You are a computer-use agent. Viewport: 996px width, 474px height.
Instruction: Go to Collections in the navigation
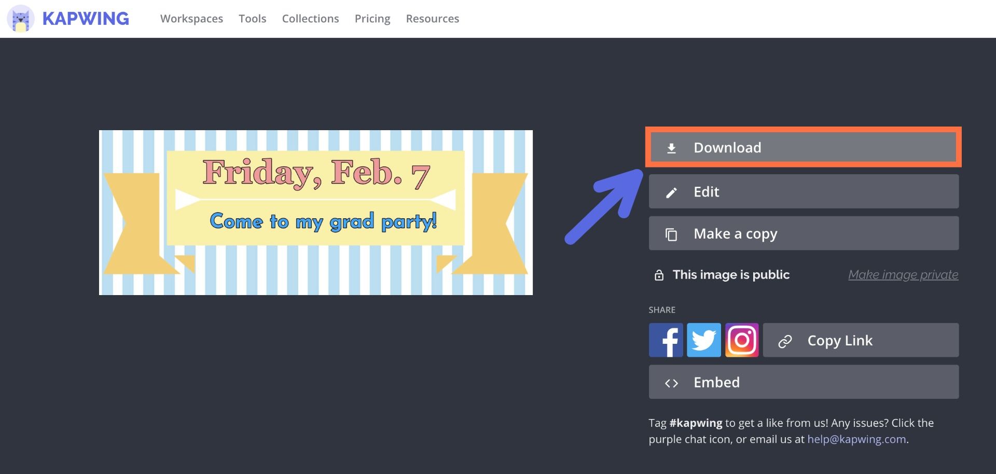310,19
